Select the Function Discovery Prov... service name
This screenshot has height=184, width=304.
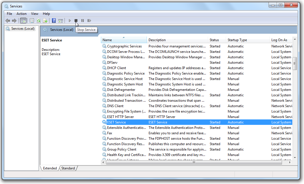tap(127, 139)
